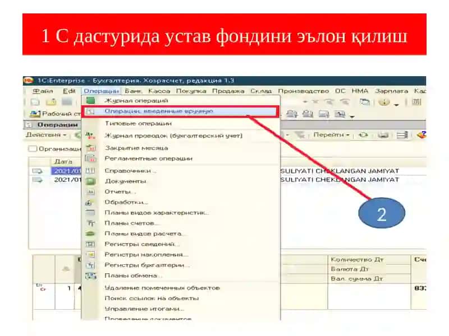Click the Регистры накопления icon
449x336 pixels.
pos(90,254)
